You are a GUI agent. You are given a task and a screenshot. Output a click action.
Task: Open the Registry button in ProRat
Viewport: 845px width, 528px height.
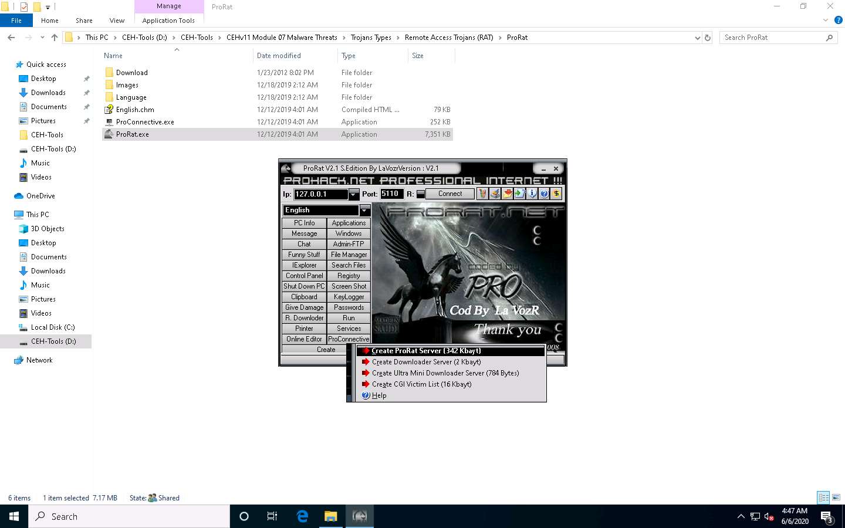click(x=349, y=276)
